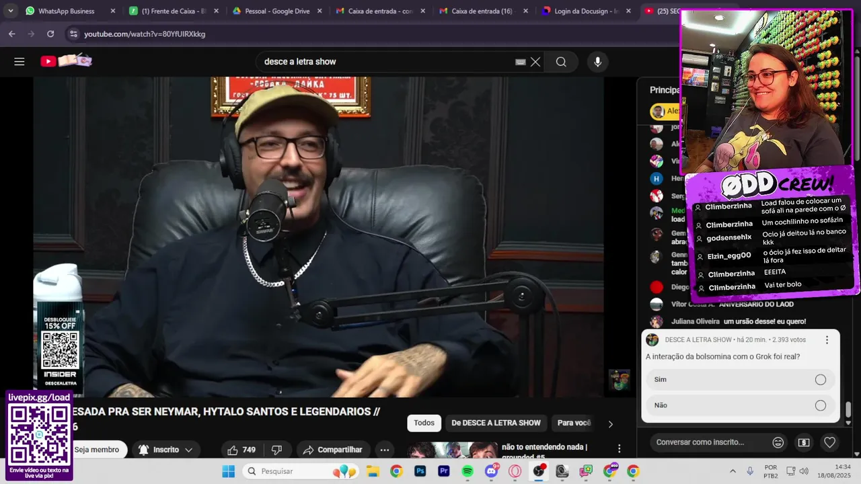Open the Inscrito subscription dropdown
Screen dimensions: 861x484
(x=166, y=450)
